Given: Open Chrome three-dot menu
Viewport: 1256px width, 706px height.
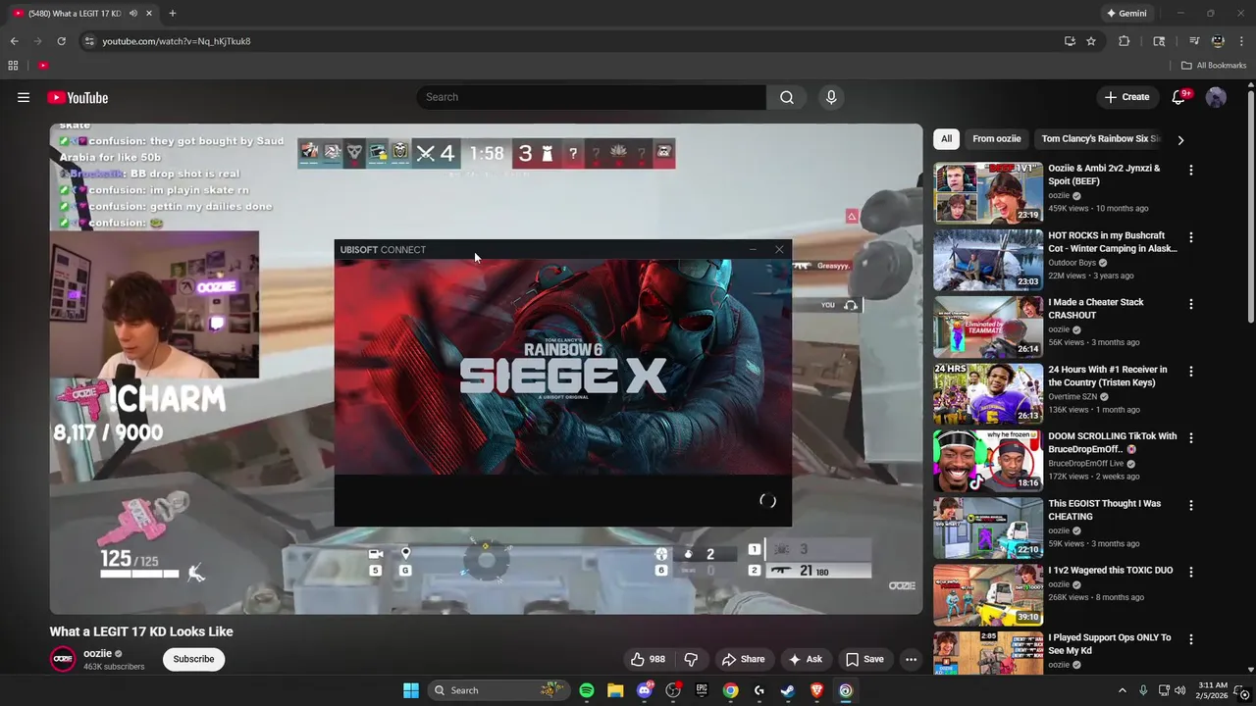Looking at the screenshot, I should tap(1241, 41).
